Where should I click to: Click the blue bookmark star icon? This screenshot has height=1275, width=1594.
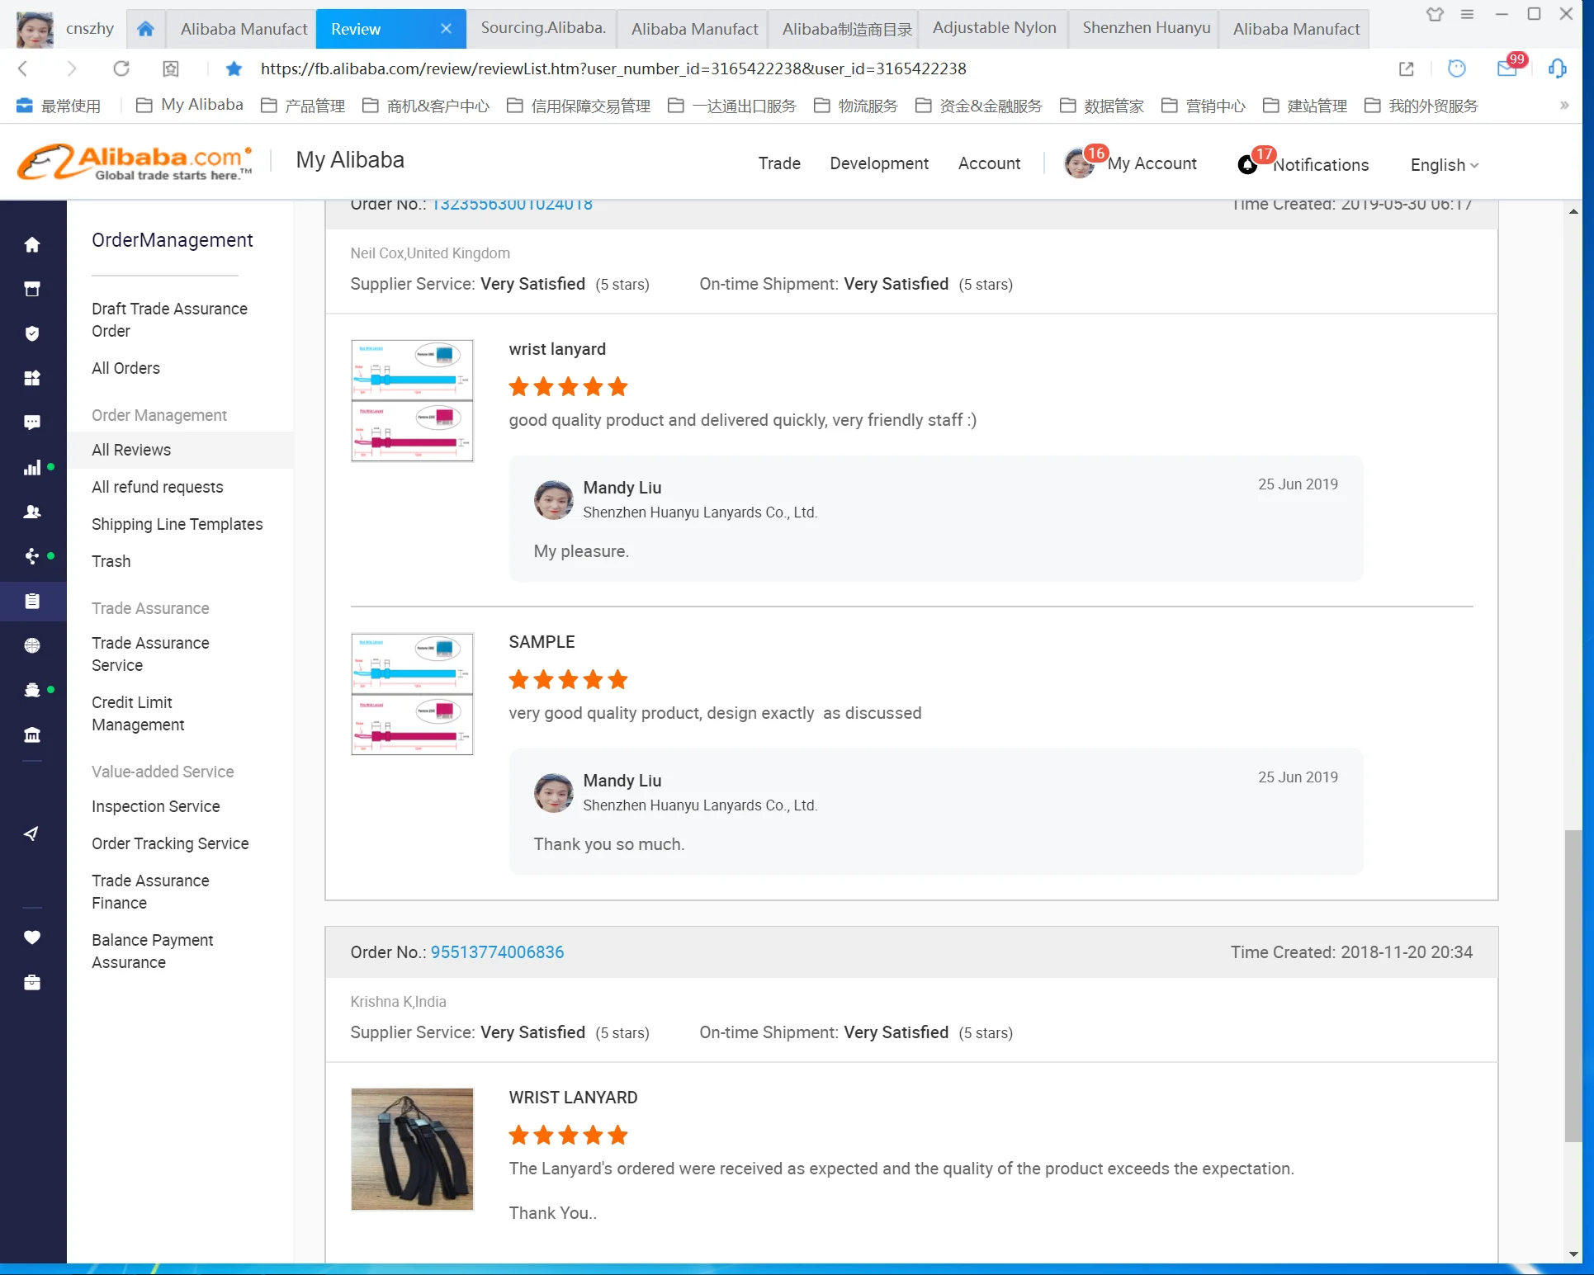[234, 68]
